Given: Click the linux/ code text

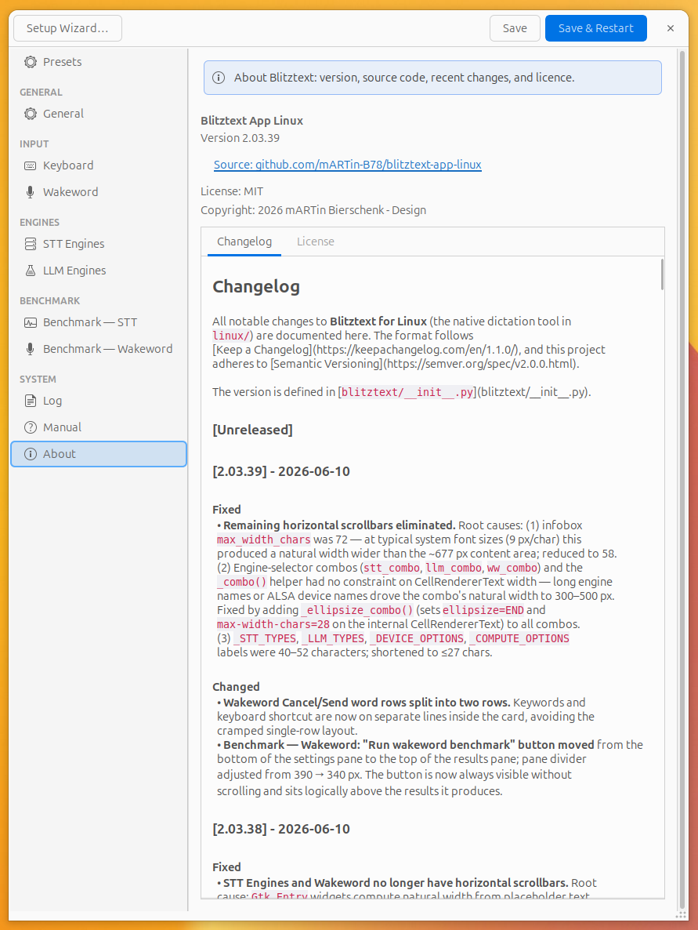Looking at the screenshot, I should pos(230,336).
